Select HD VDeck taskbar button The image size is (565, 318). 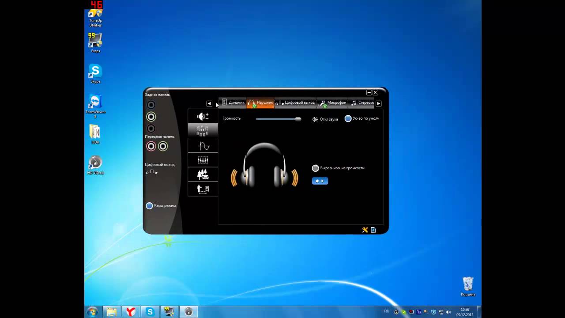[188, 312]
